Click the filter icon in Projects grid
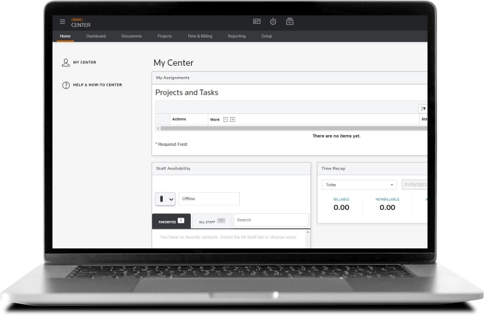This screenshot has height=316, width=484. pos(423,108)
